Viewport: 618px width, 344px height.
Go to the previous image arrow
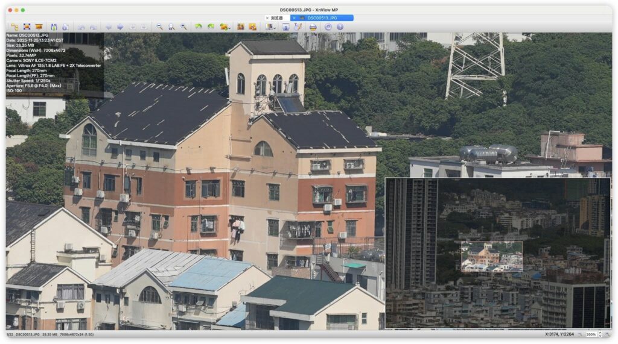coord(109,27)
